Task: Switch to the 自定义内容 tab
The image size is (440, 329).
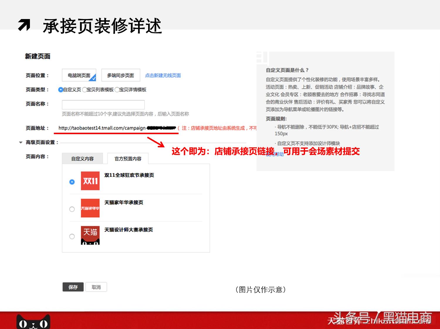Action: coord(82,158)
